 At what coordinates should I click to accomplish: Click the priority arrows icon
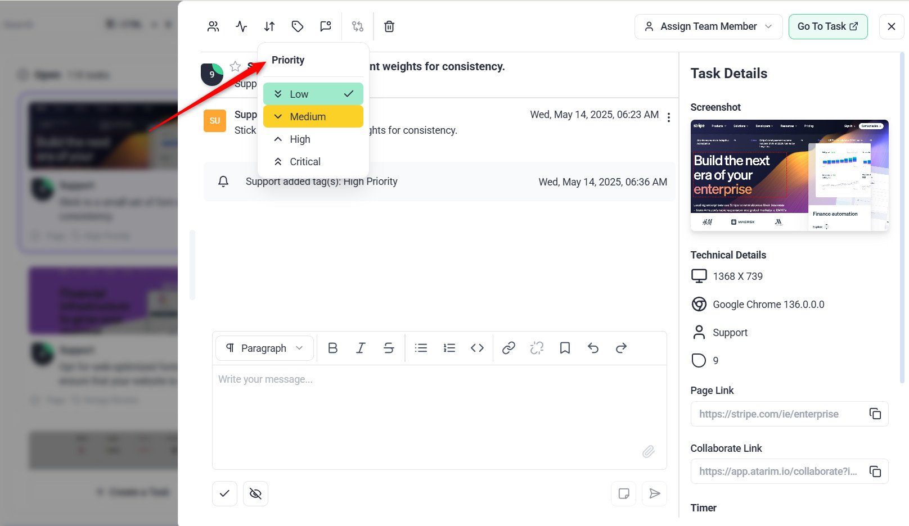click(269, 26)
